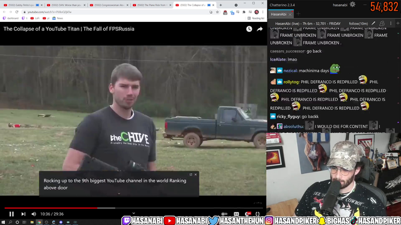Toggle subtitles CC button
This screenshot has height=225, width=401.
tap(236, 214)
